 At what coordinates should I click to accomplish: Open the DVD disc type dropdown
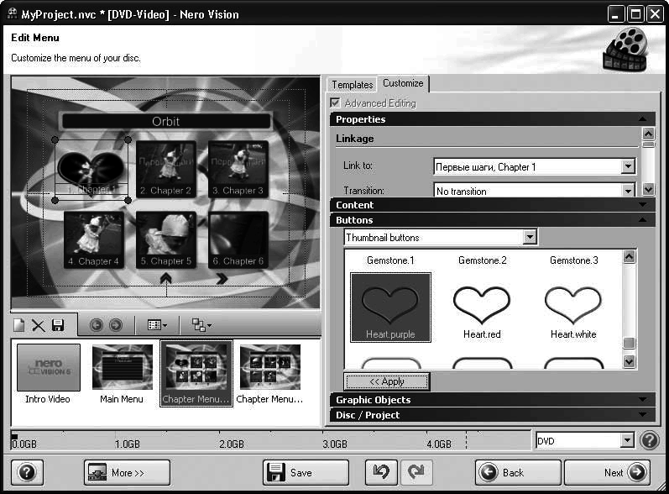point(627,440)
